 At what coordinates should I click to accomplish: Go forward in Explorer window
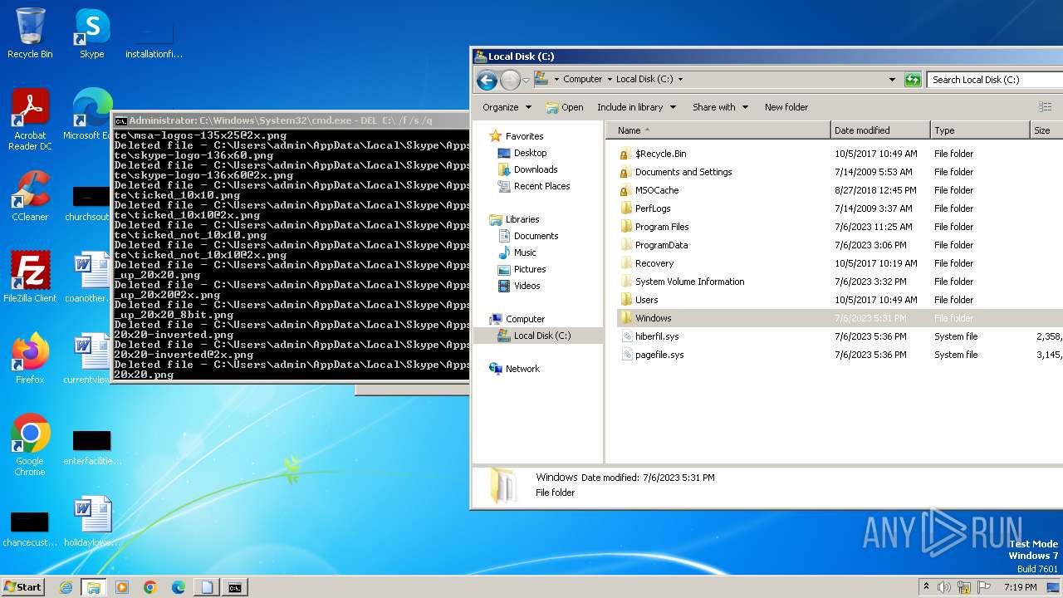(510, 80)
